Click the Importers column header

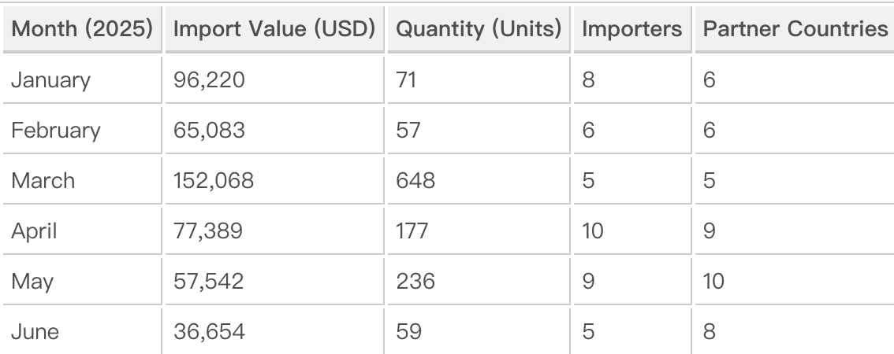631,29
